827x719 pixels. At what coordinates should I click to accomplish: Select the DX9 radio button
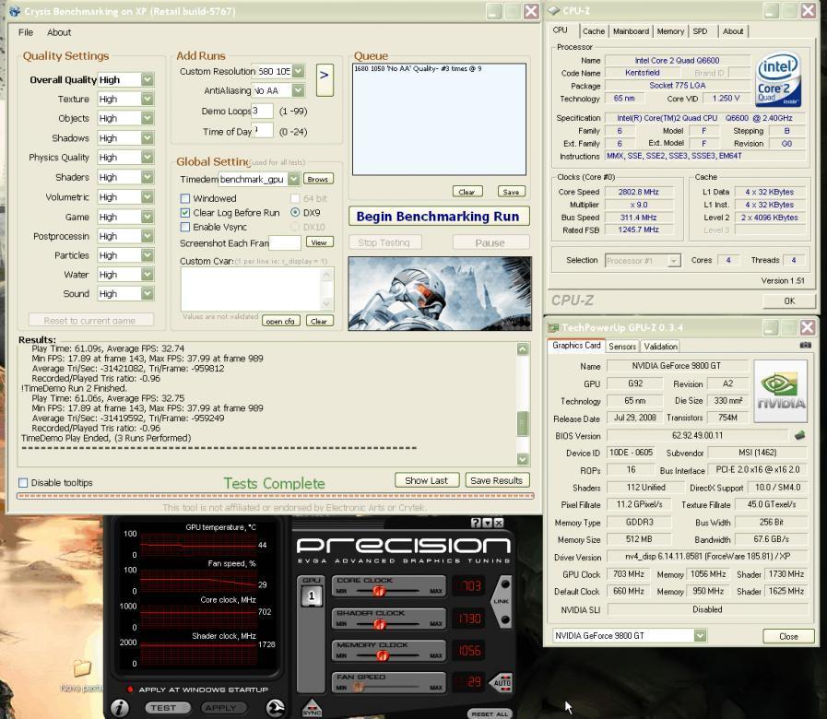click(x=295, y=213)
